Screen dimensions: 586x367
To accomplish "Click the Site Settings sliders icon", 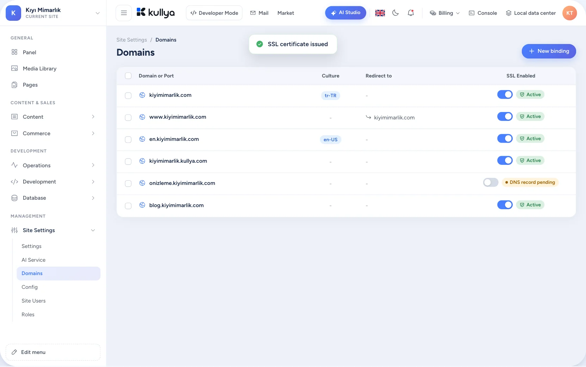I will click(14, 230).
